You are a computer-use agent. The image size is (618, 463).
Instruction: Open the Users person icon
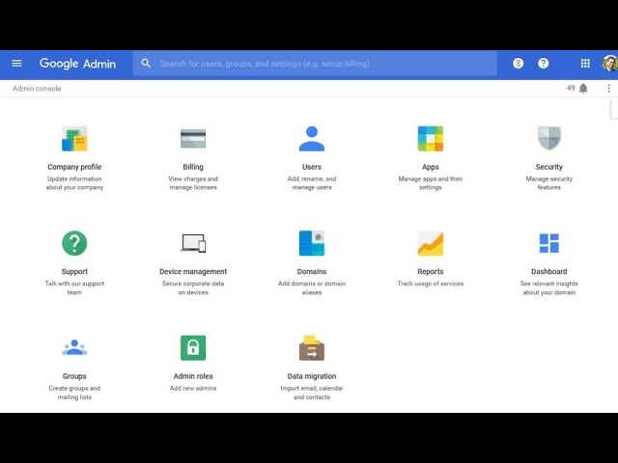[x=312, y=139]
